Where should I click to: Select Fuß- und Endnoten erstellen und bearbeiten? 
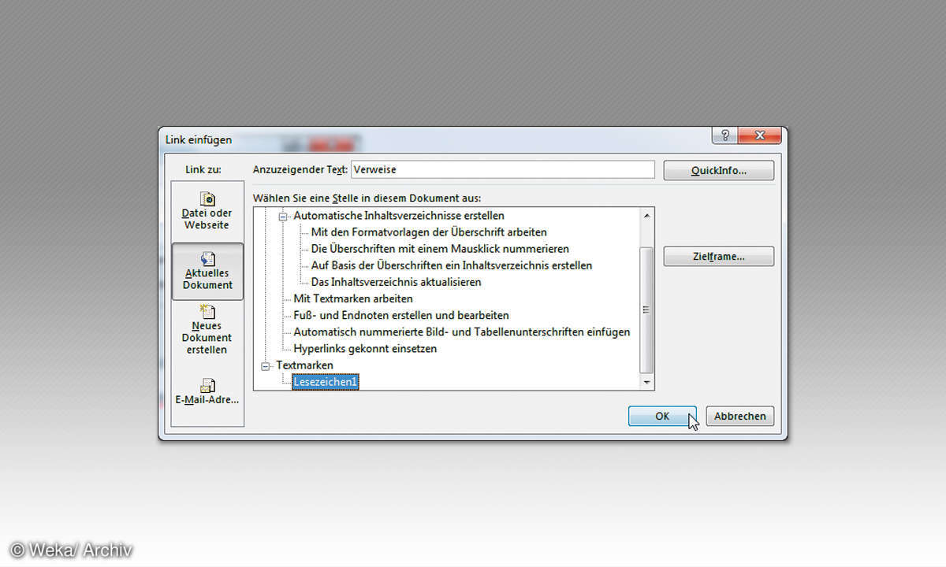coord(401,315)
